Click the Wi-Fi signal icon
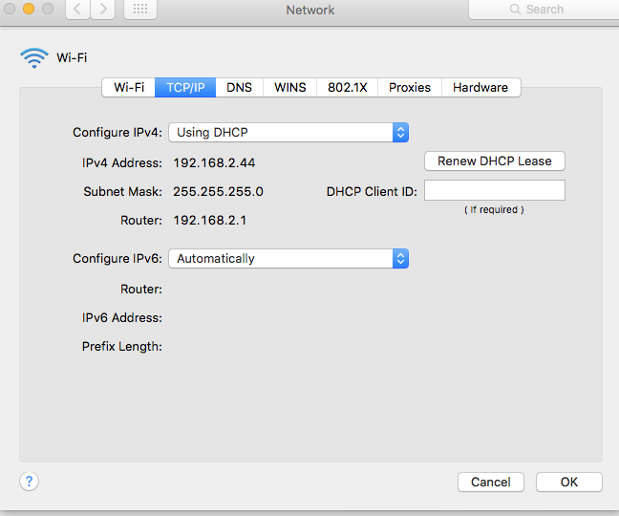619x516 pixels. 33,57
